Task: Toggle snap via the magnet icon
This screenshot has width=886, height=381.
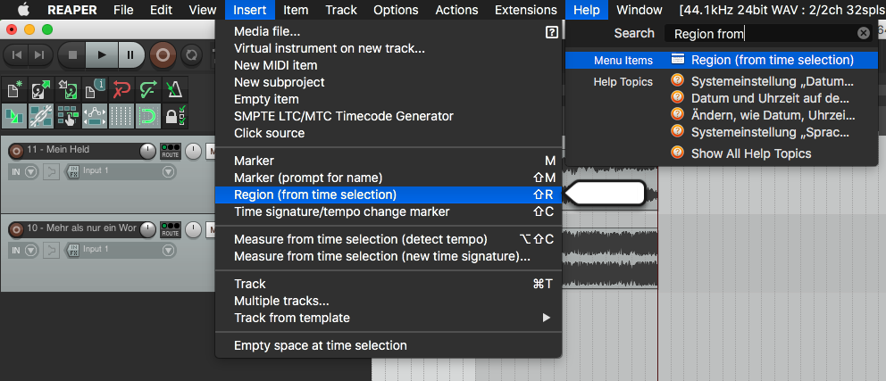Action: point(149,116)
